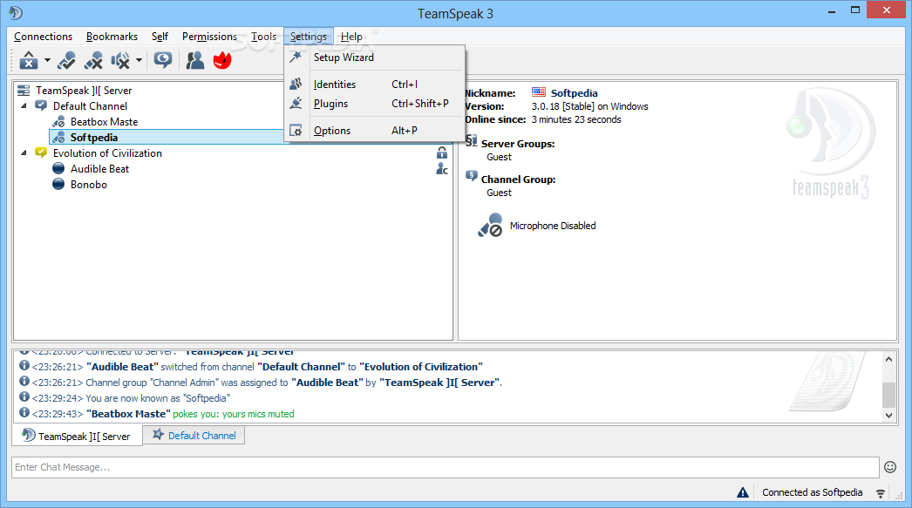The image size is (912, 508).
Task: Click the chat log scrollbar thumb
Action: [x=888, y=396]
